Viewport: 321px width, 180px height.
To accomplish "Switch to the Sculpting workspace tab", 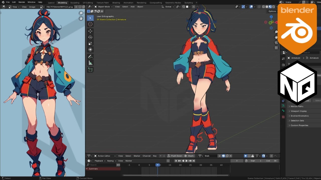I will (75, 2).
